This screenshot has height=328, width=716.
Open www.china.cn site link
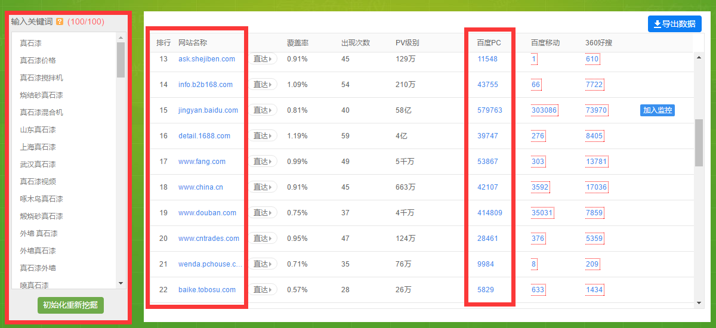200,187
